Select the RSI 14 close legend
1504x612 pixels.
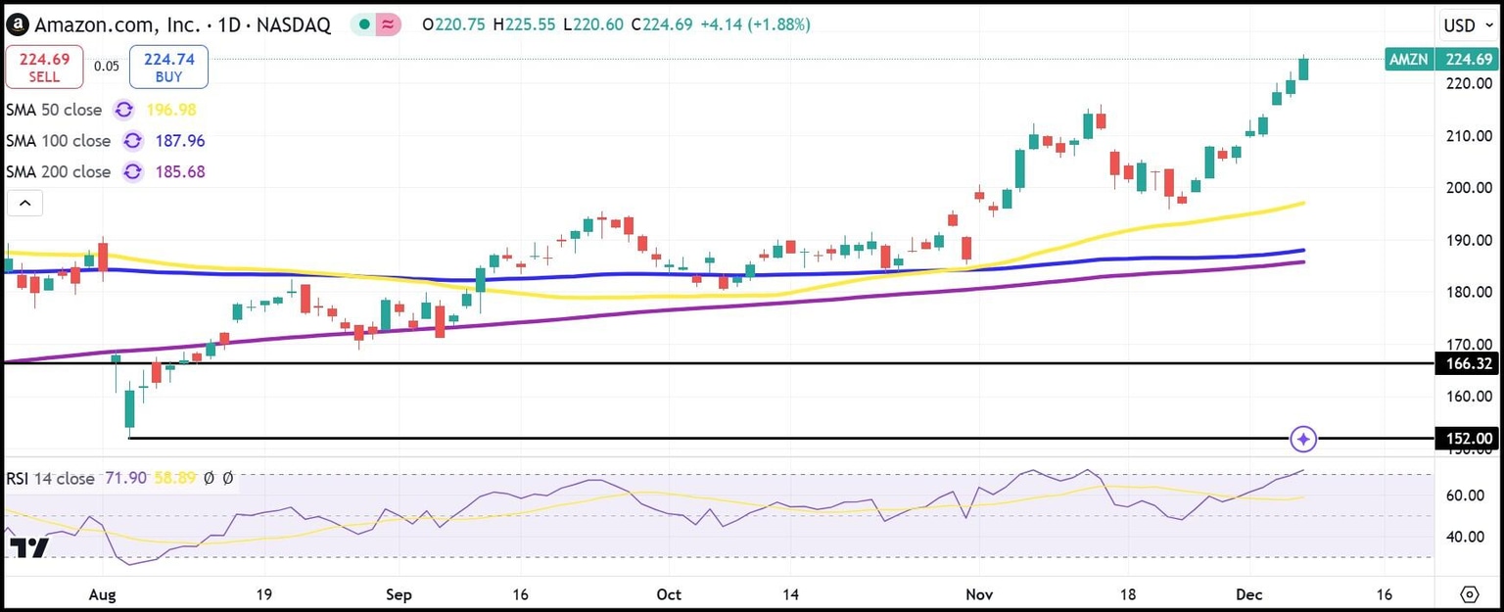click(51, 479)
